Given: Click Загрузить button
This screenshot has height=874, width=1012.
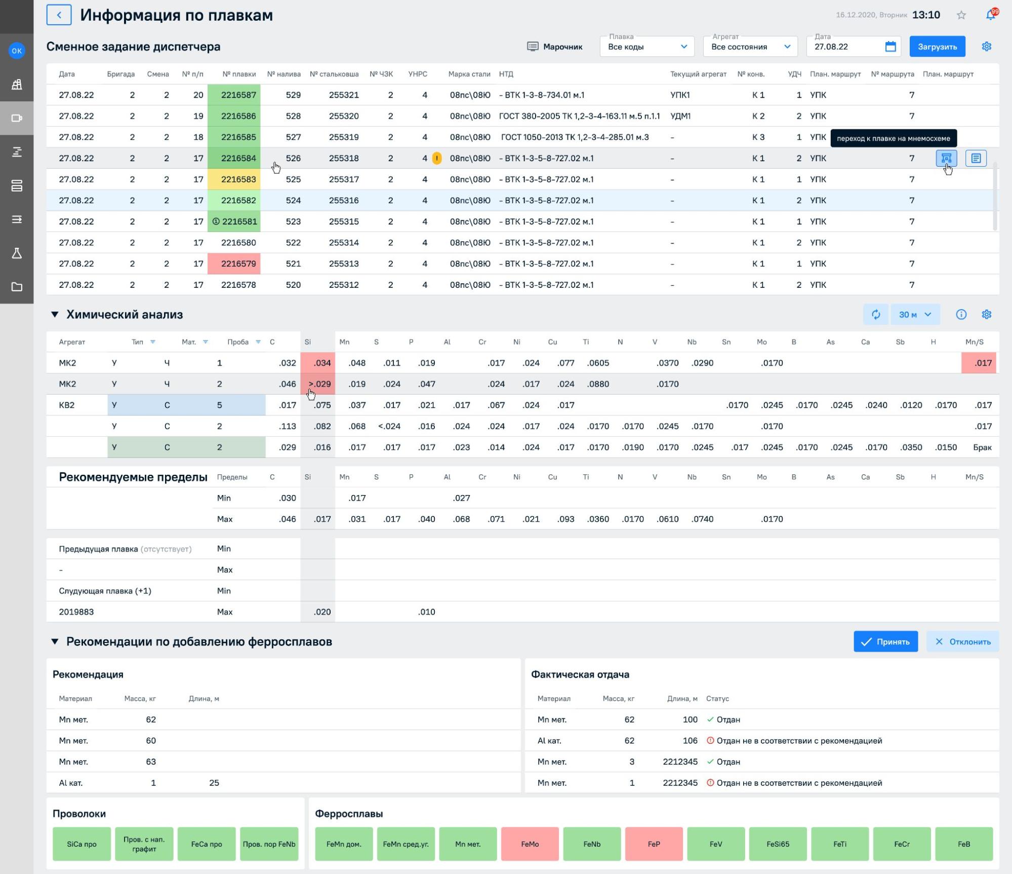Looking at the screenshot, I should pyautogui.click(x=937, y=47).
